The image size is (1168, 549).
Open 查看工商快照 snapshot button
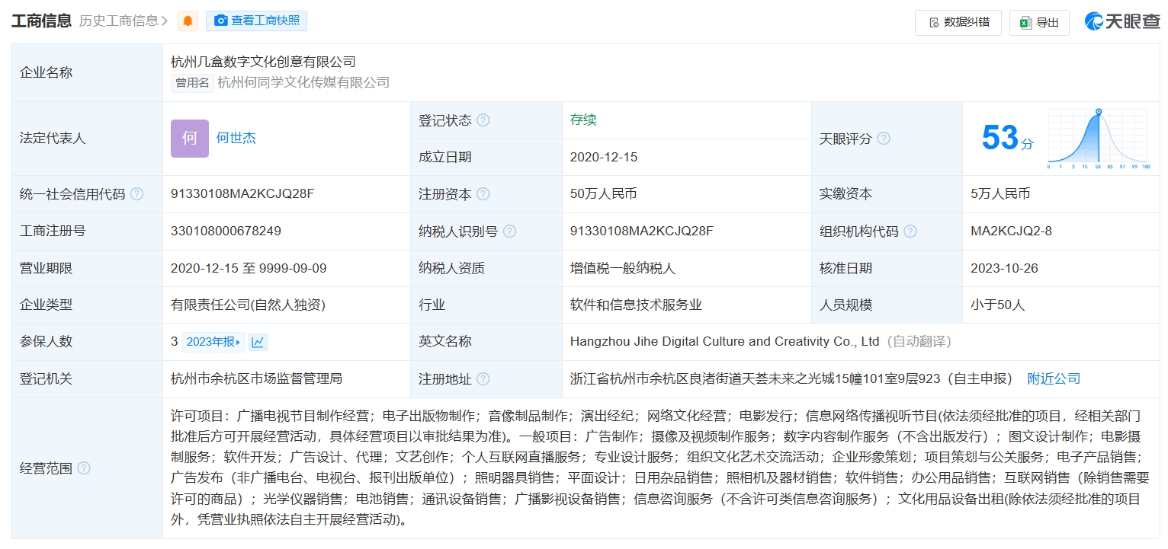point(256,21)
